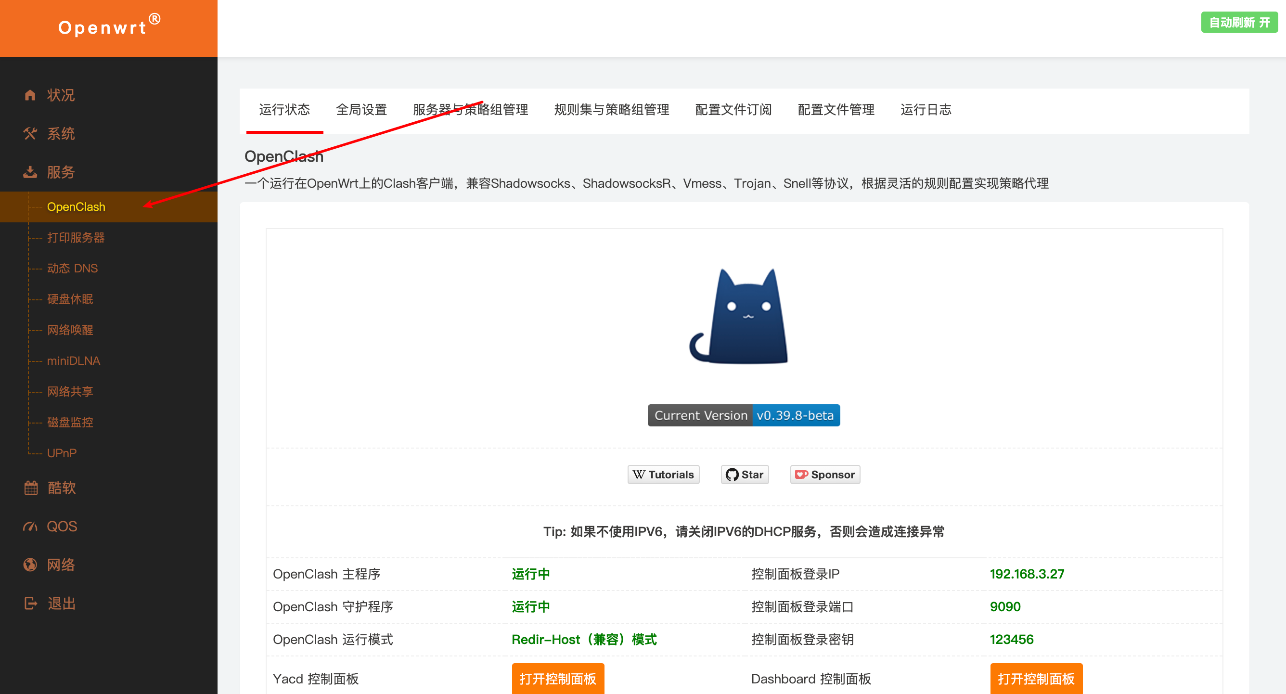Go to 规则集与策略组管理 tab
This screenshot has width=1286, height=694.
(612, 110)
